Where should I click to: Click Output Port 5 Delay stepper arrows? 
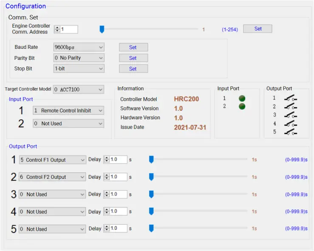coord(107,228)
